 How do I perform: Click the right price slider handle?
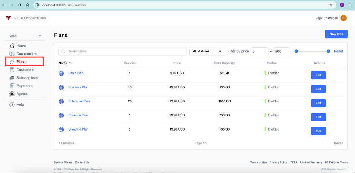(x=328, y=51)
